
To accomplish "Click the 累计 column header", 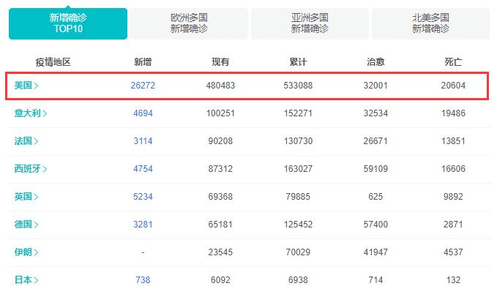I will pyautogui.click(x=298, y=61).
